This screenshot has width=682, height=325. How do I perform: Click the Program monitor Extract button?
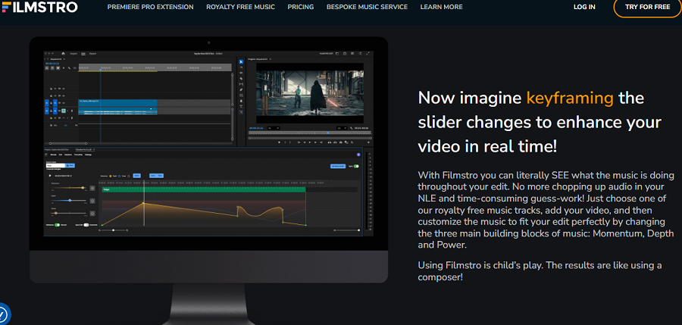pos(335,142)
